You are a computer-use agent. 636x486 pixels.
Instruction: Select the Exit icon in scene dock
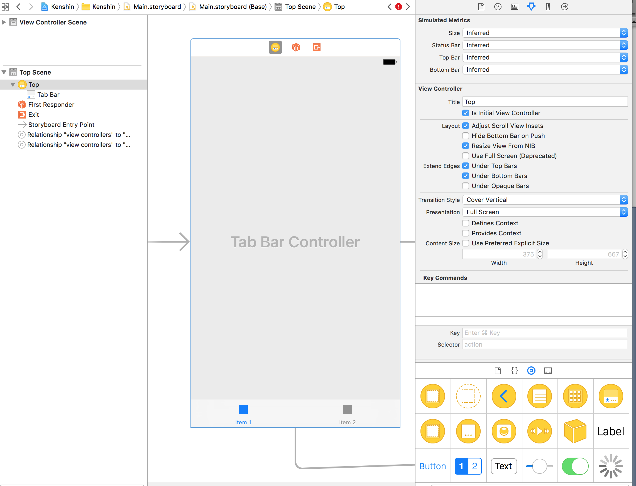(316, 47)
